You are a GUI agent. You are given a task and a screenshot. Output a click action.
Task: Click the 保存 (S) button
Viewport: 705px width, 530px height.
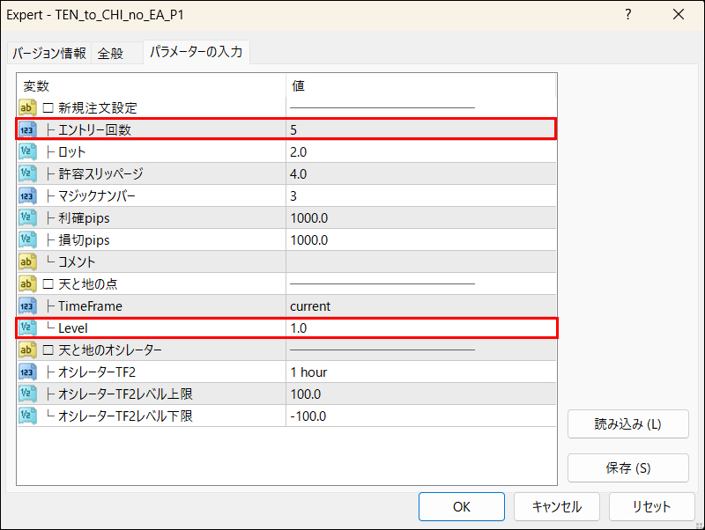click(x=627, y=468)
